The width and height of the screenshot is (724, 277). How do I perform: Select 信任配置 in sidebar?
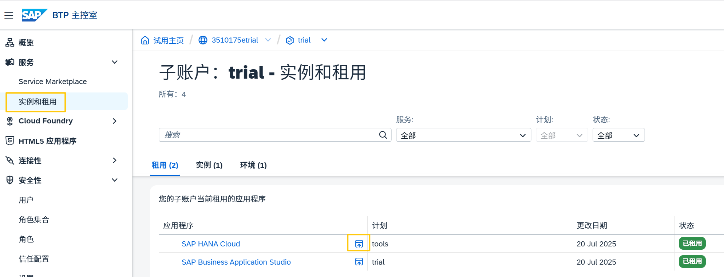(34, 259)
